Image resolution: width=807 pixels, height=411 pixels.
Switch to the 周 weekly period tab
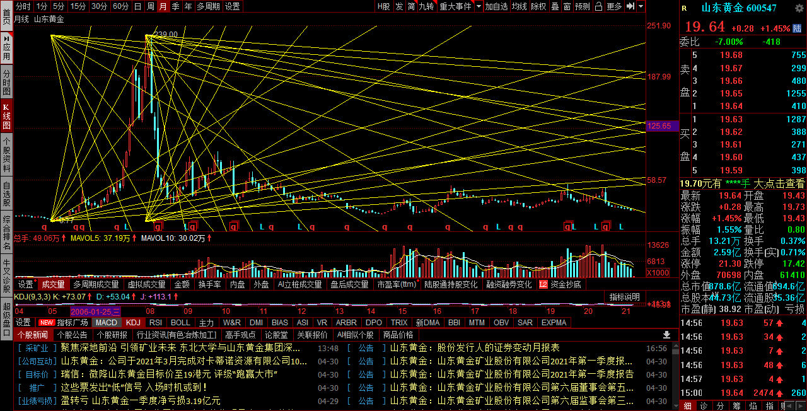pos(150,6)
